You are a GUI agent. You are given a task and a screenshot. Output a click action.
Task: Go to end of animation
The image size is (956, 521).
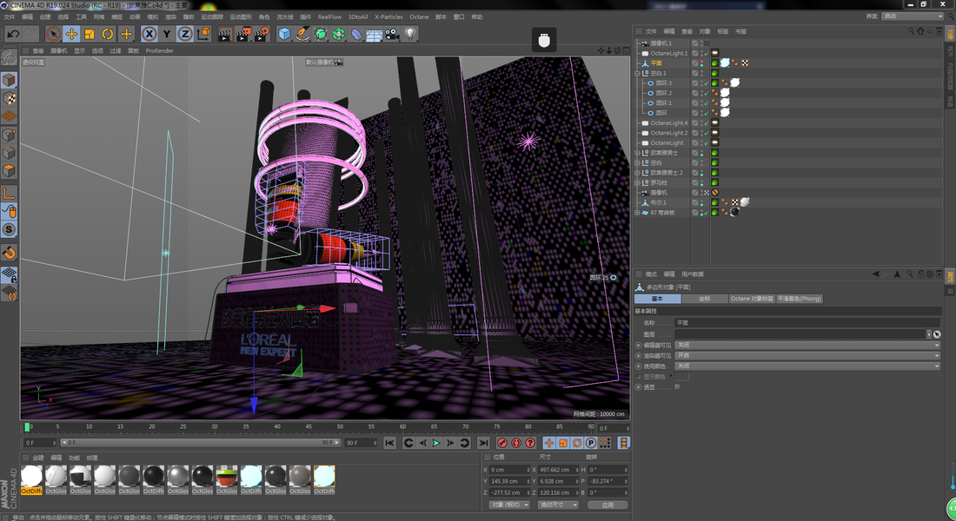483,443
